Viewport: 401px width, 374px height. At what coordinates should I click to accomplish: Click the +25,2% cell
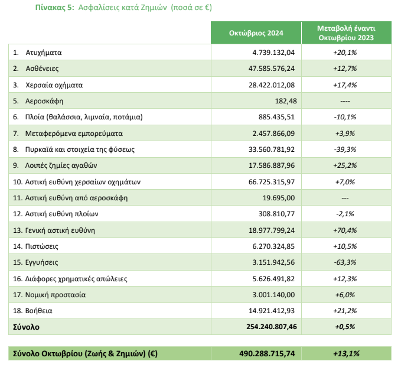click(x=345, y=165)
